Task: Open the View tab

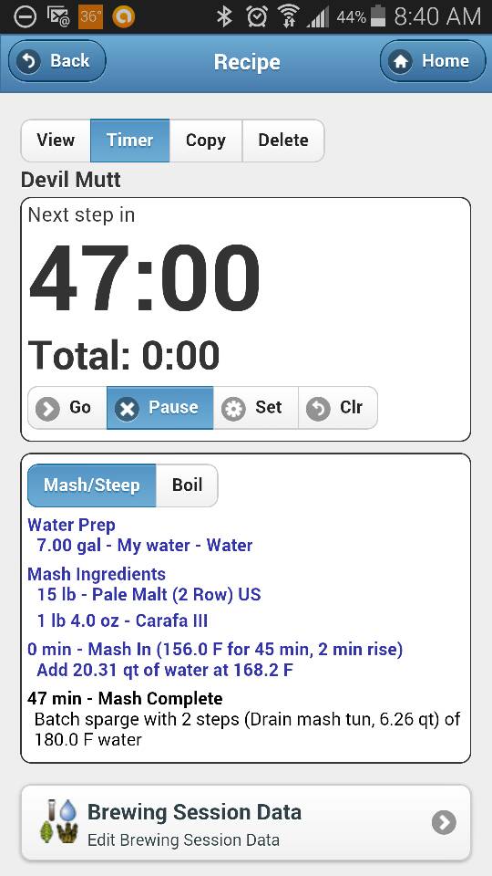Action: click(x=56, y=141)
